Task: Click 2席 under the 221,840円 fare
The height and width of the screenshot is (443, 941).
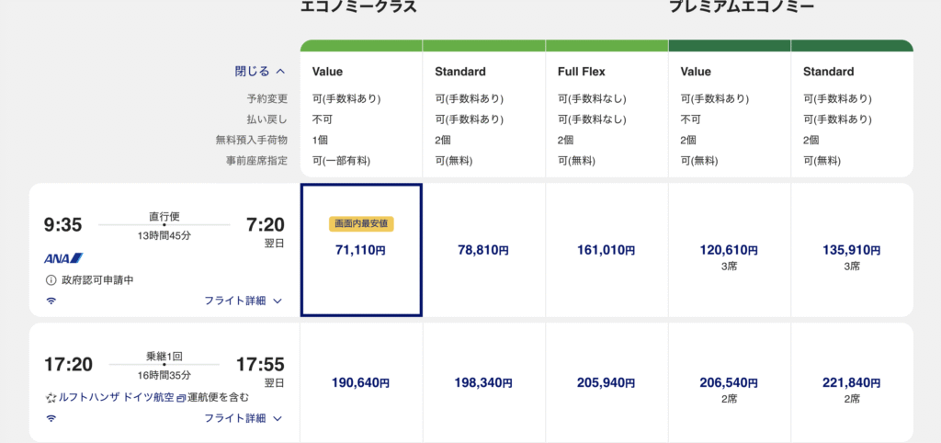Action: point(852,398)
